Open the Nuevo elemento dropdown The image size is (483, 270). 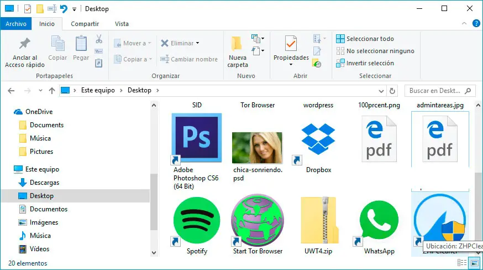point(258,39)
